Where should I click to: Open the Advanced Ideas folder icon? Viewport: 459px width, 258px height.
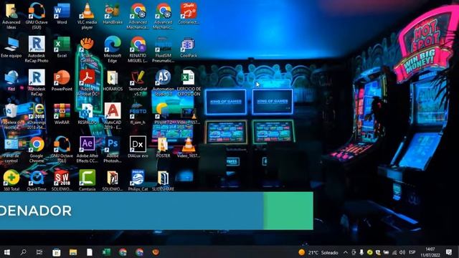[11, 16]
